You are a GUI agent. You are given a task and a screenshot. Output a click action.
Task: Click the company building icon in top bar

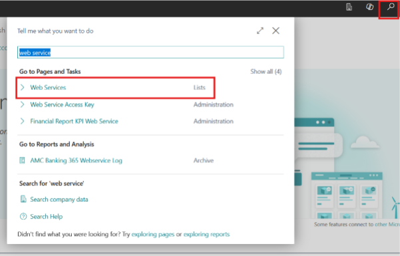(x=349, y=7)
